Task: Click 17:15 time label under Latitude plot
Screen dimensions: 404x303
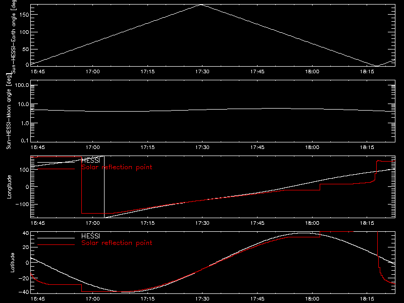Action: 147,299
